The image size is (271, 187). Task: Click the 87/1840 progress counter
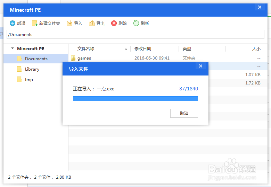(189, 89)
